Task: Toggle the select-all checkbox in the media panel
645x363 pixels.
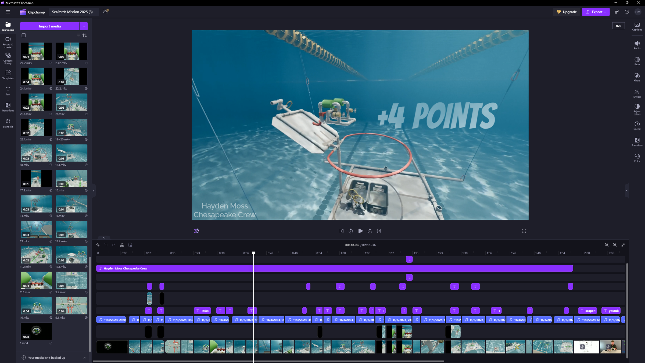Action: (24, 35)
